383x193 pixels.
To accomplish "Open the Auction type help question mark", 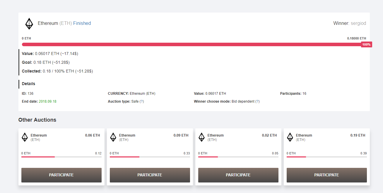I will [142, 101].
